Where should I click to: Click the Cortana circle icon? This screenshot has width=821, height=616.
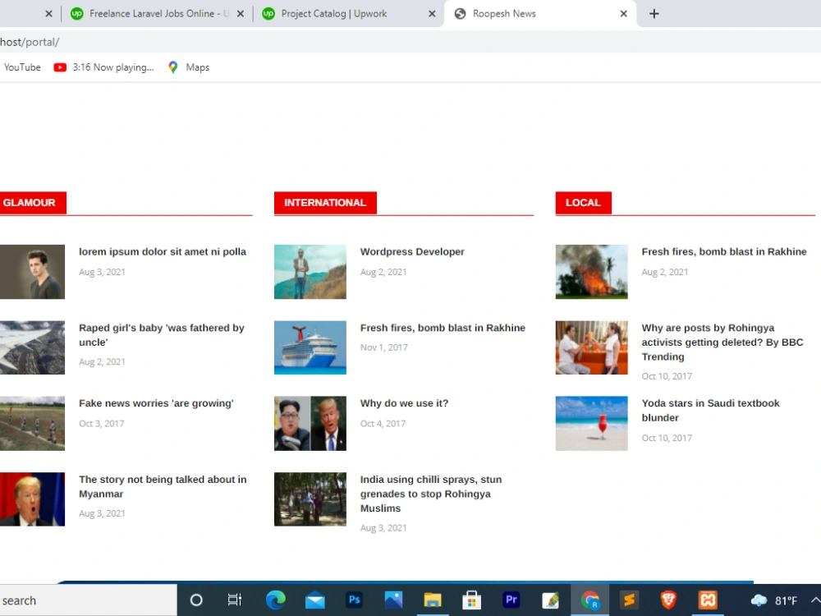point(196,600)
